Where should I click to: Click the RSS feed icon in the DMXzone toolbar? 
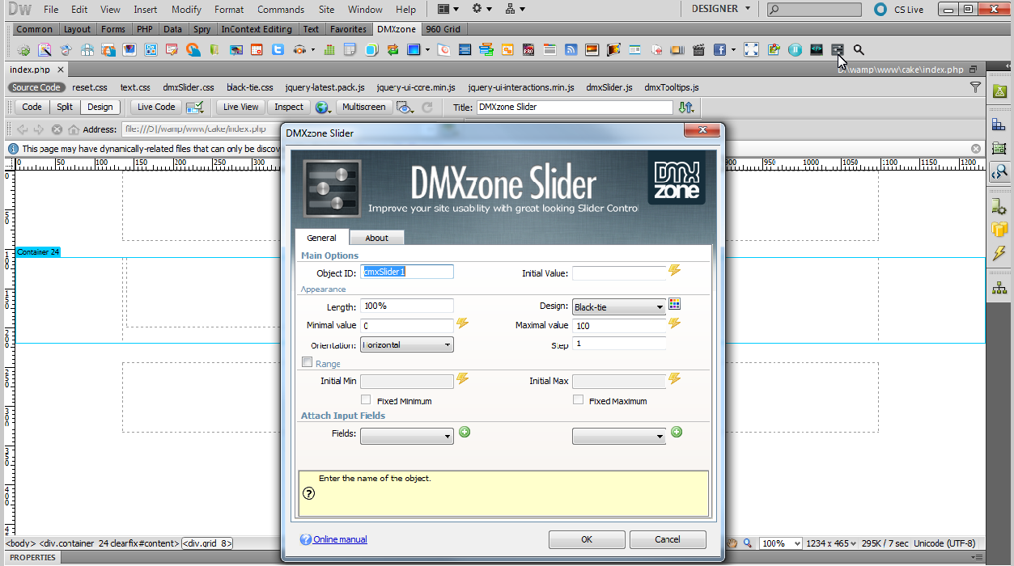tap(571, 49)
